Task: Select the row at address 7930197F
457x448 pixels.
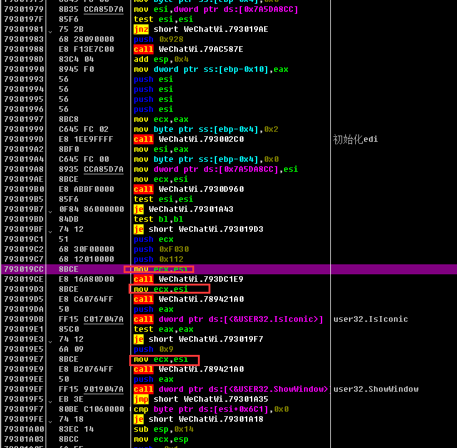Action: 228,19
